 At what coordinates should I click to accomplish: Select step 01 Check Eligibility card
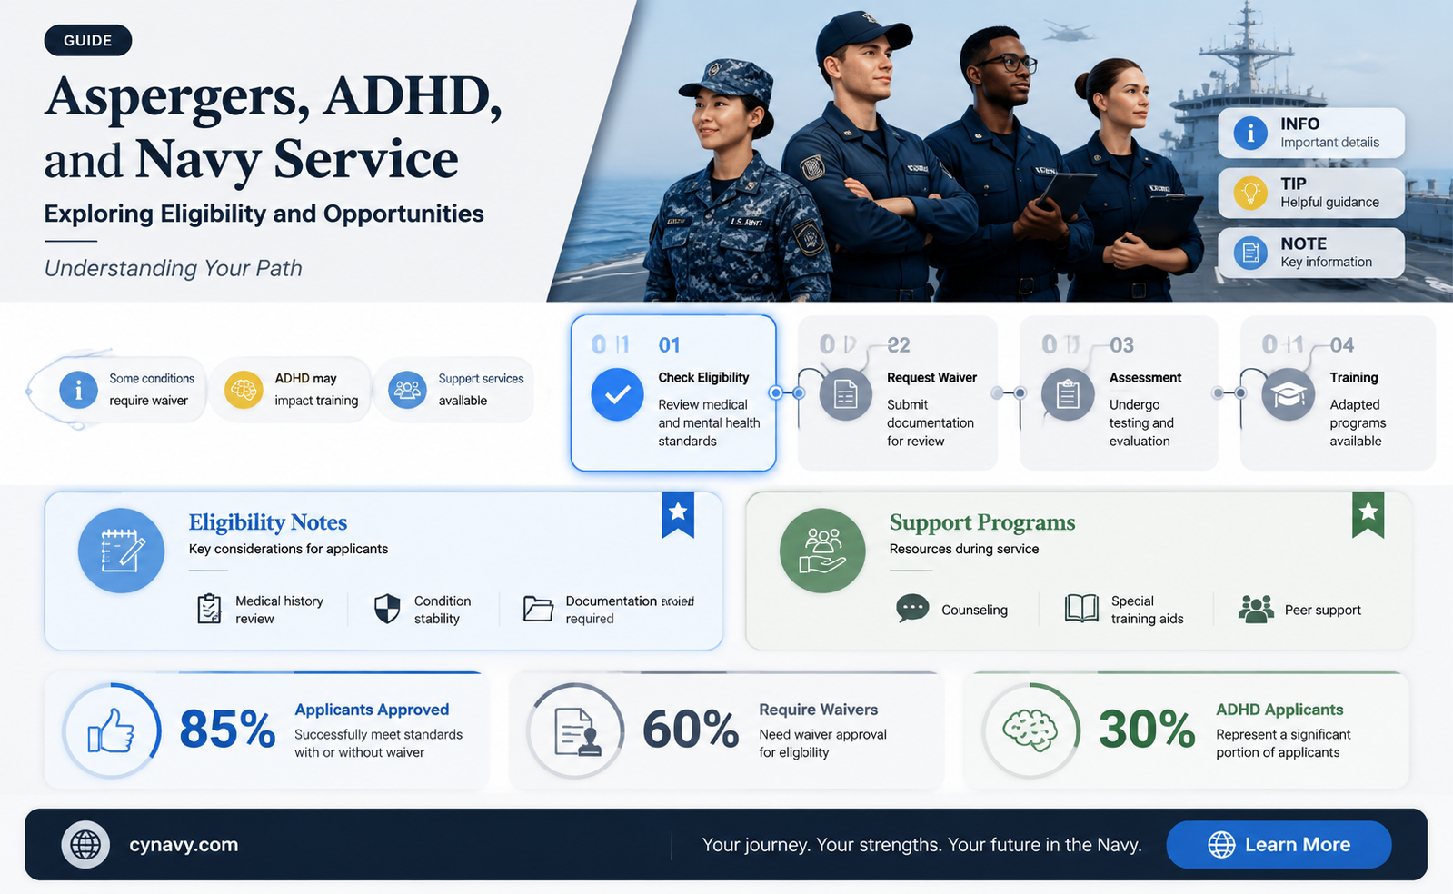673,392
